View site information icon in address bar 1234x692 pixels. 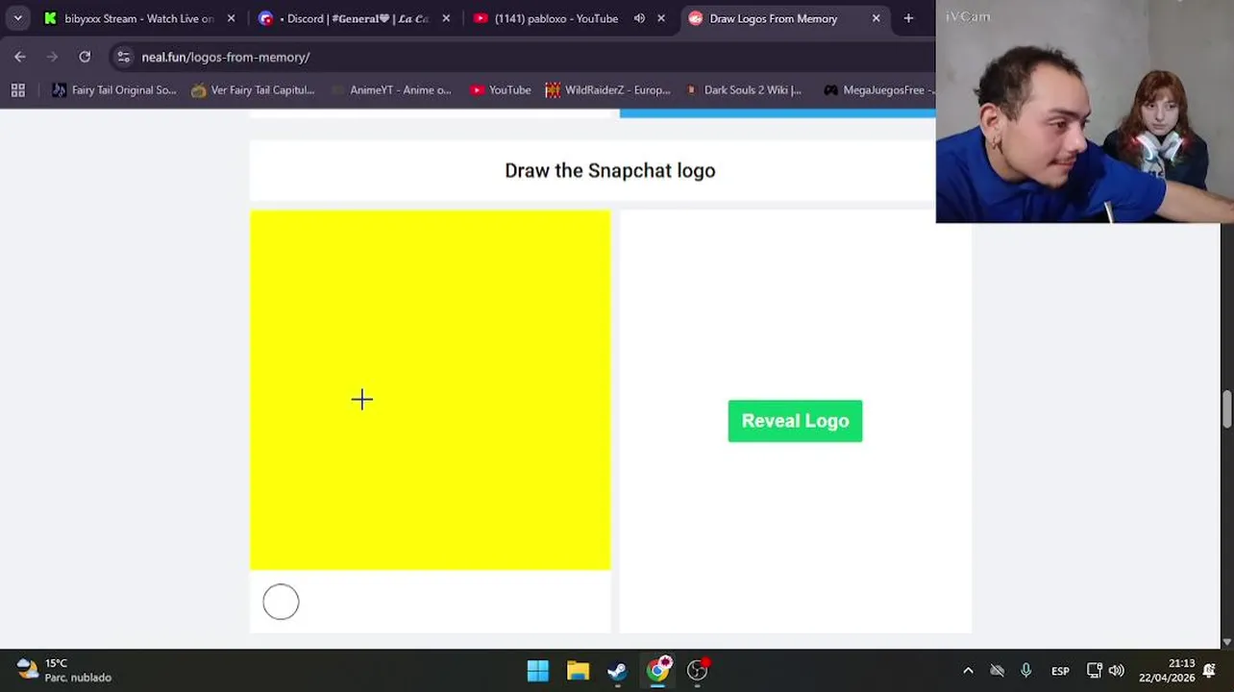click(x=123, y=57)
